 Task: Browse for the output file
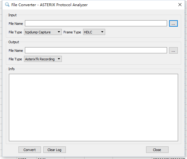point(173,50)
